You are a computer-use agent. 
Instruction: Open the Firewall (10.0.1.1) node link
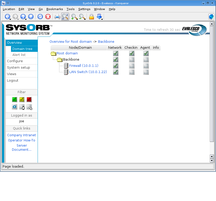[x=83, y=66]
